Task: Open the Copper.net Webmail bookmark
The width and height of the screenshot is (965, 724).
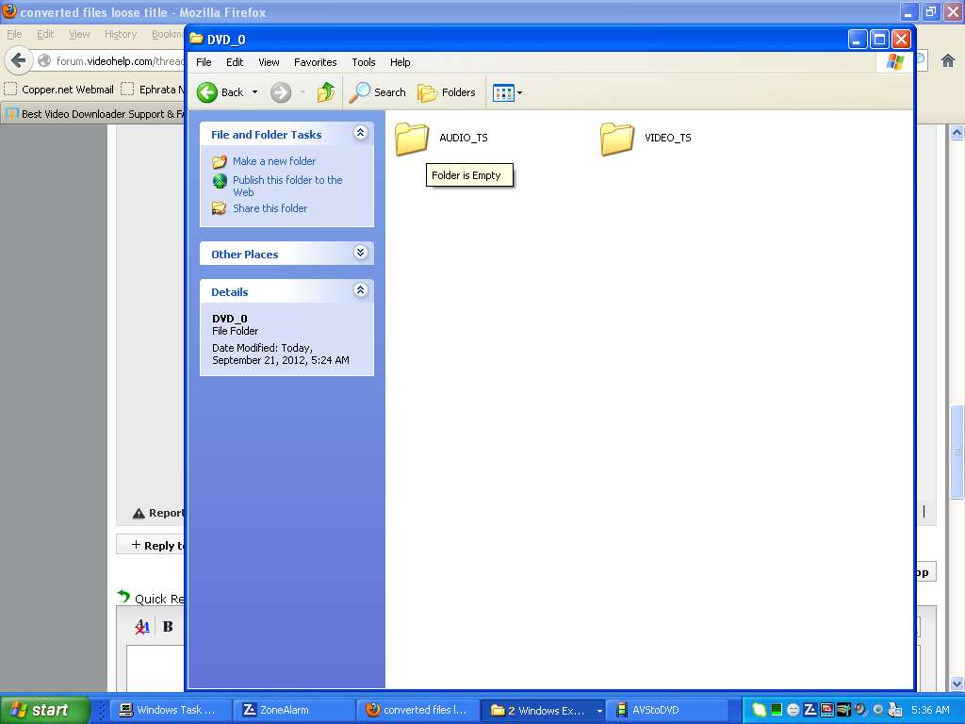Action: click(59, 90)
